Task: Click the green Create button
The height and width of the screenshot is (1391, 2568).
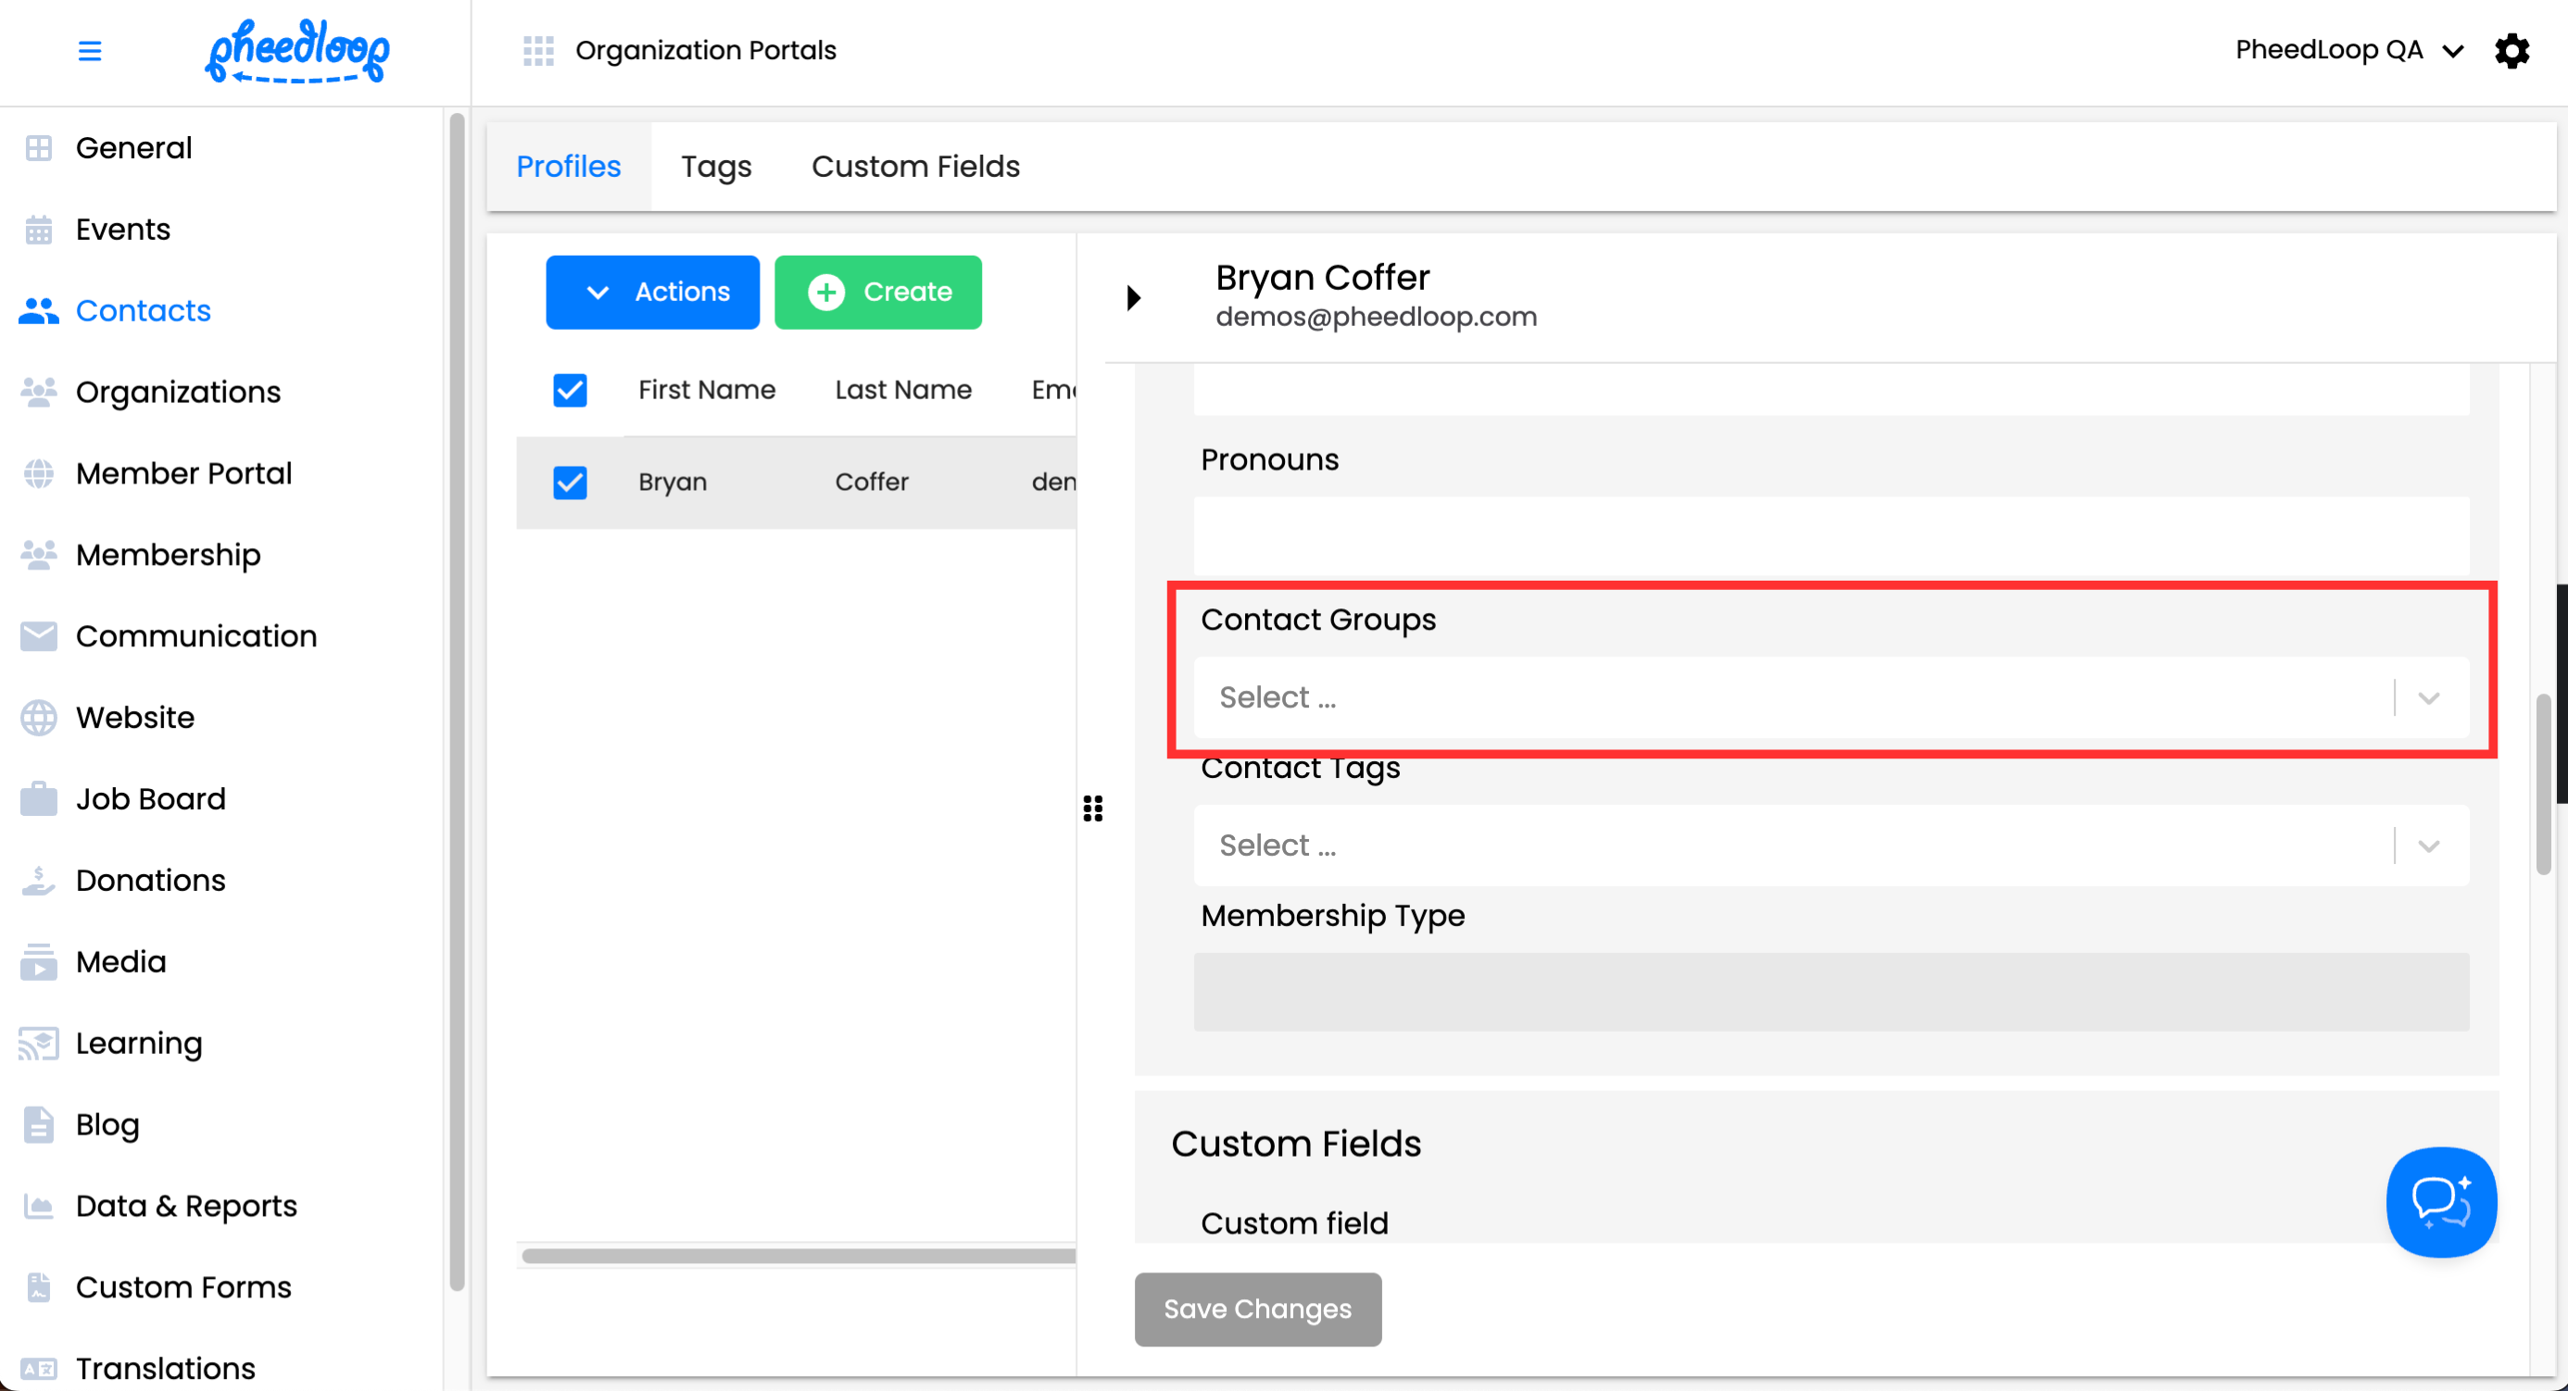Action: [x=877, y=292]
